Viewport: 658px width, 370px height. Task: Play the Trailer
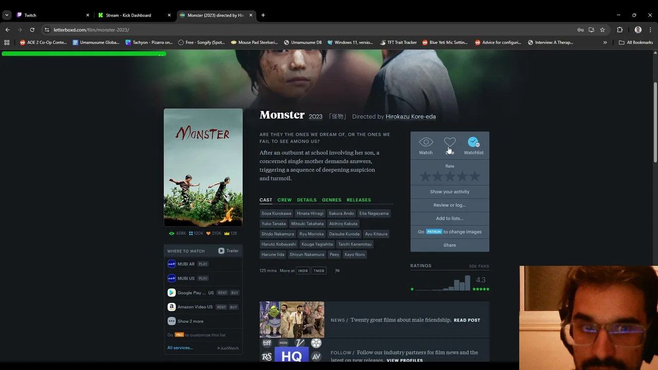click(228, 251)
